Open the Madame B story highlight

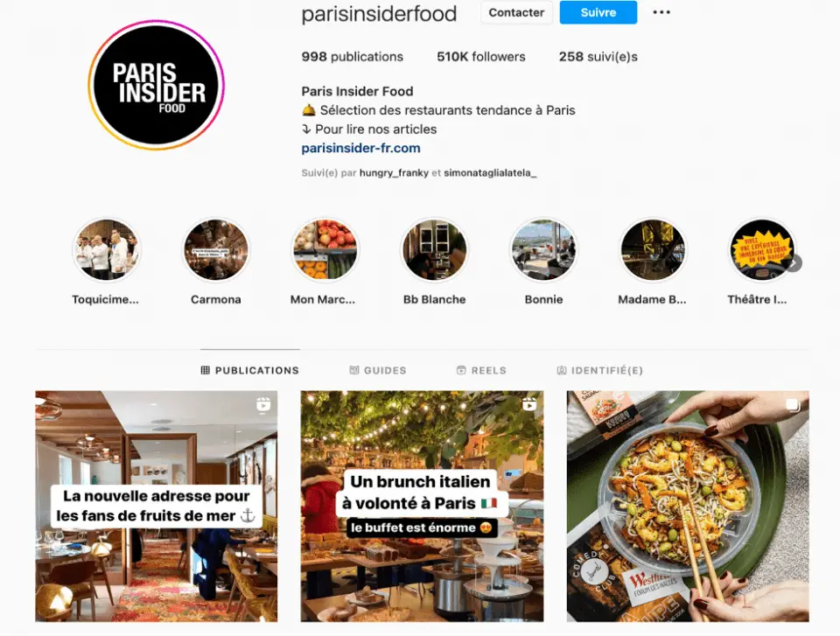click(653, 249)
